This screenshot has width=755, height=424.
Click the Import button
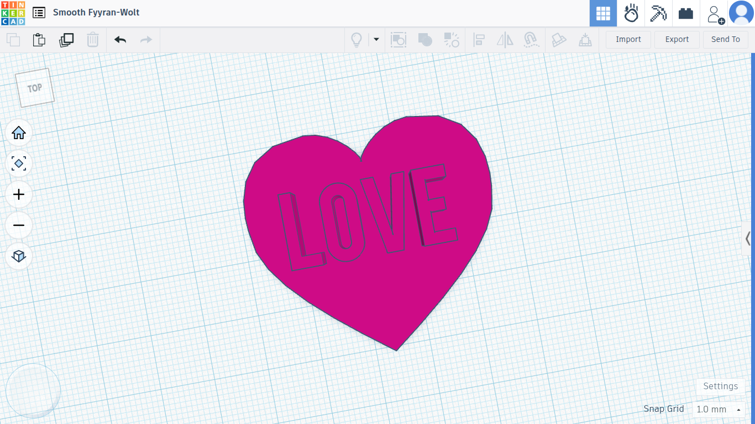pos(628,40)
